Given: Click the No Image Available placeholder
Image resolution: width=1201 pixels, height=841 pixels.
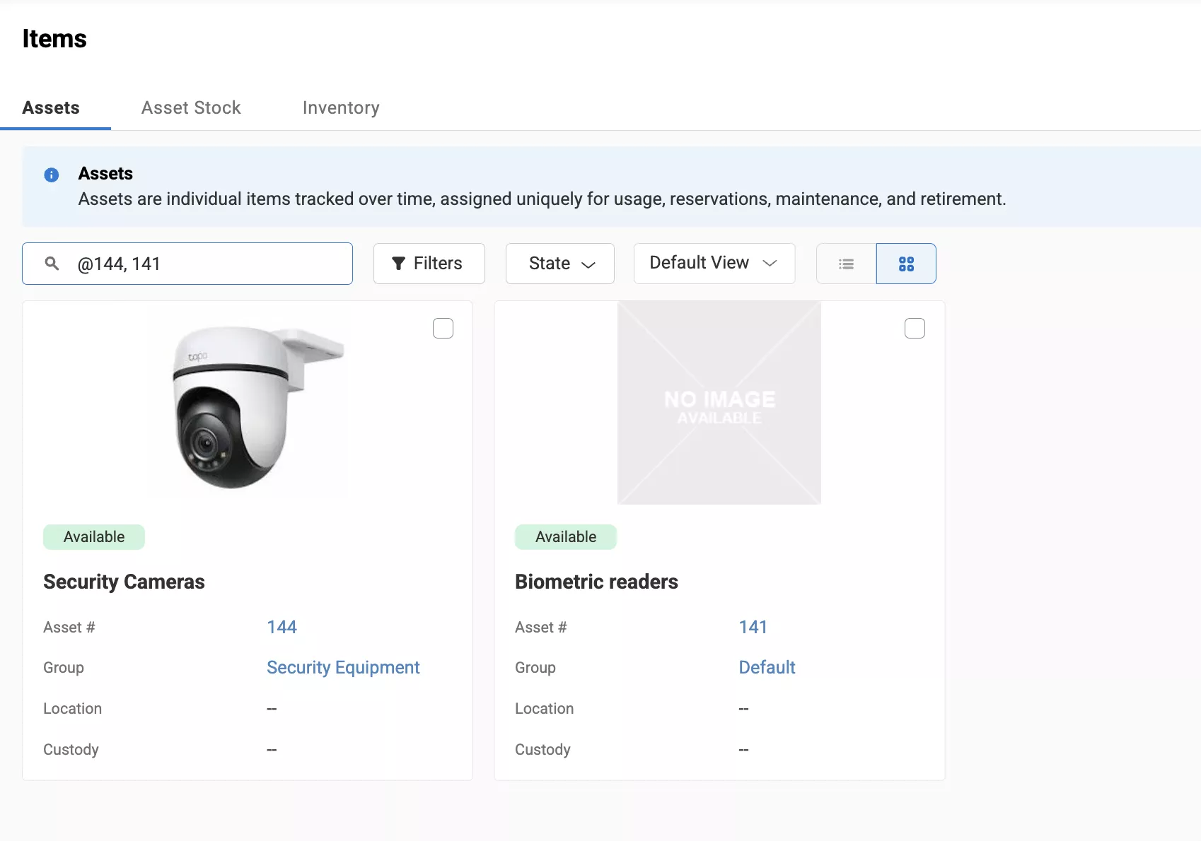Looking at the screenshot, I should pos(719,403).
